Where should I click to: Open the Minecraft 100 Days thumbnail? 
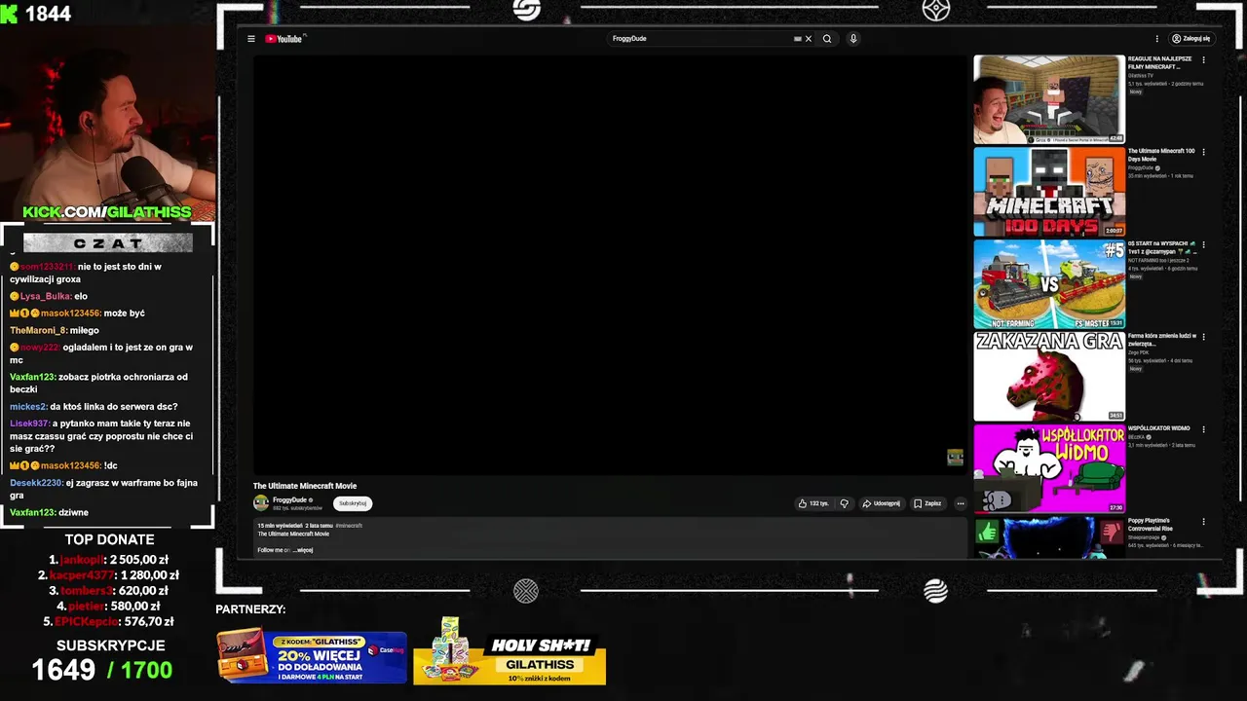pos(1048,192)
